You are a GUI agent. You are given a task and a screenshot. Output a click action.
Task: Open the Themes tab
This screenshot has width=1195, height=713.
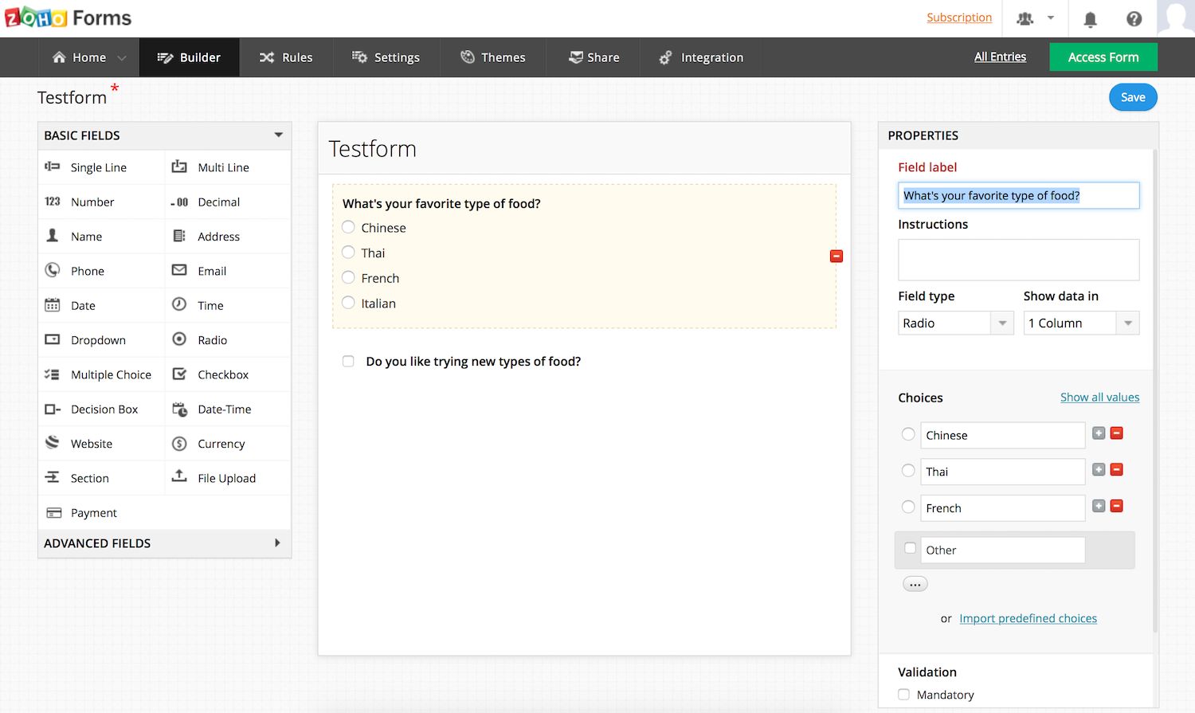[x=493, y=57]
